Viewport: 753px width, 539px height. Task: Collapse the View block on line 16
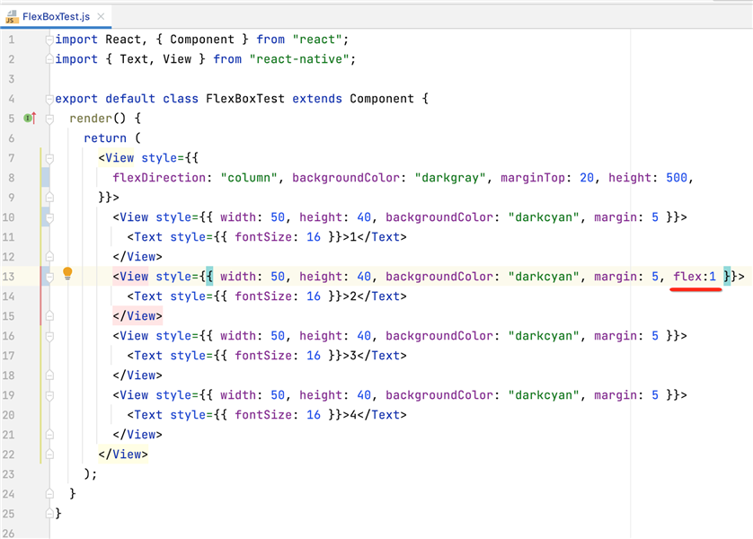click(x=50, y=336)
